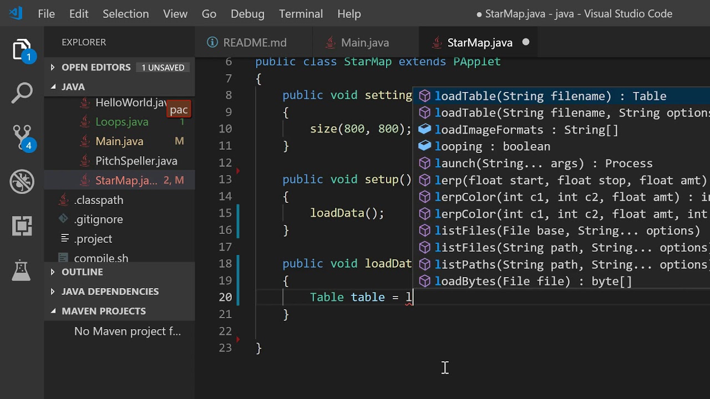Switch to the README.md tab
710x399 pixels.
click(x=254, y=42)
